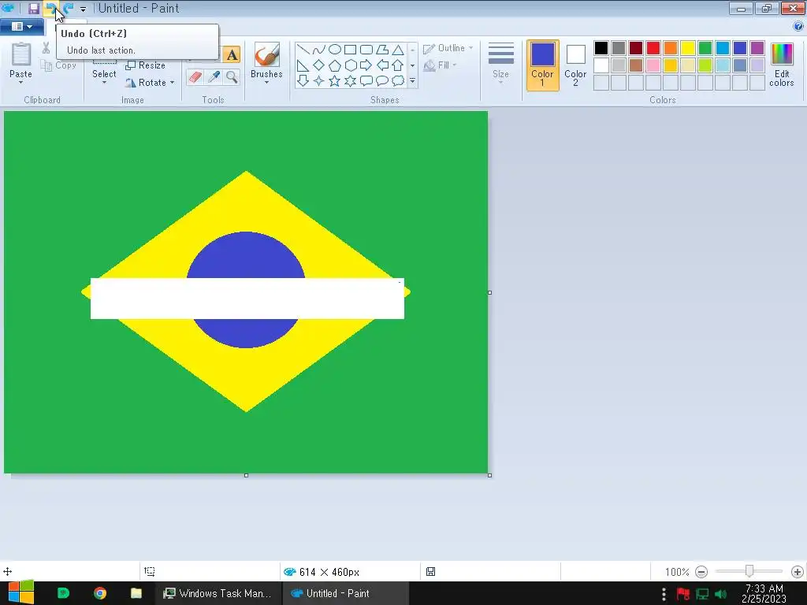
Task: Open the Customize Quick Access Toolbar arrow
Action: tap(83, 9)
